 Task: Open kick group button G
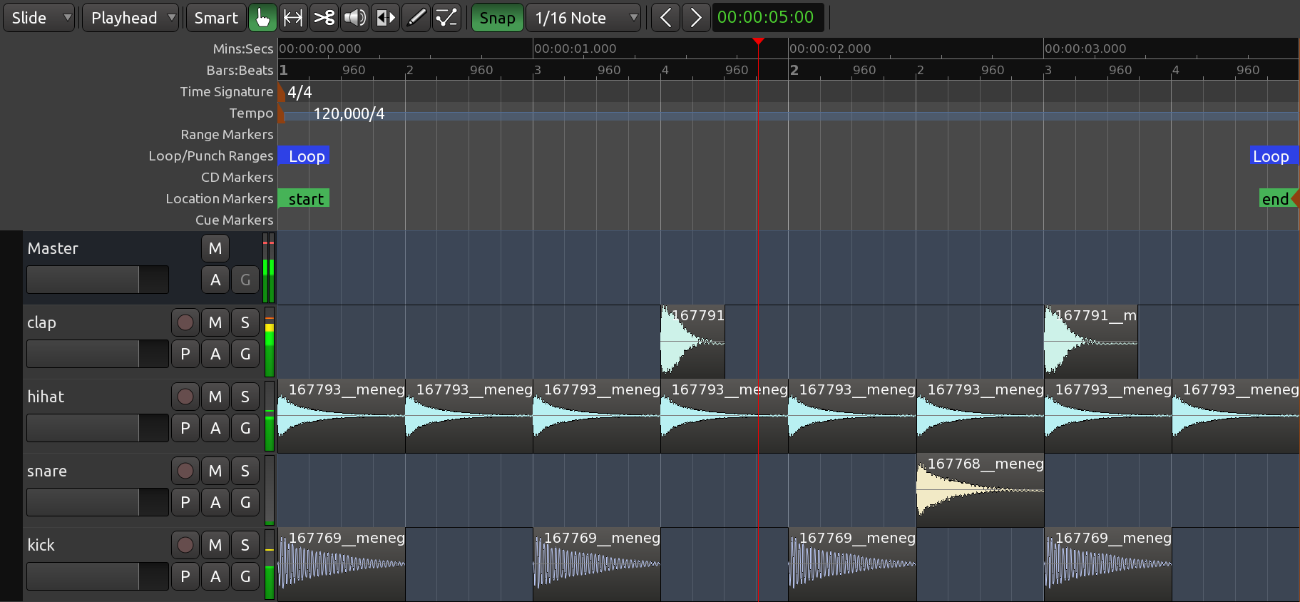click(245, 576)
